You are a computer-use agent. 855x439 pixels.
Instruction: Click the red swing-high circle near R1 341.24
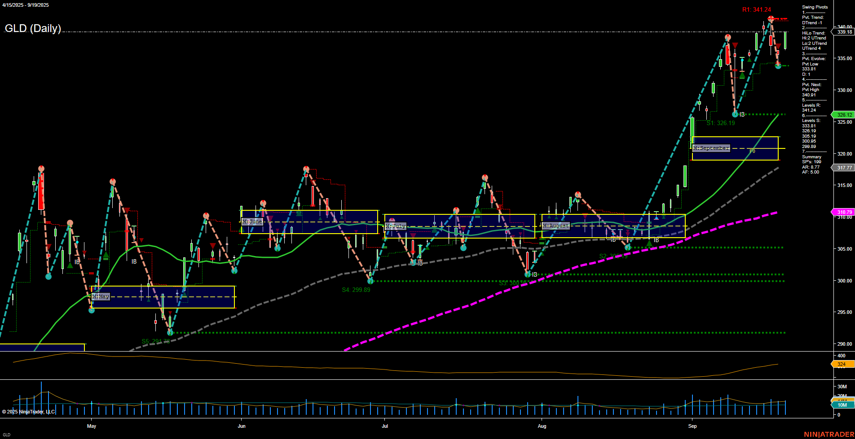point(771,19)
